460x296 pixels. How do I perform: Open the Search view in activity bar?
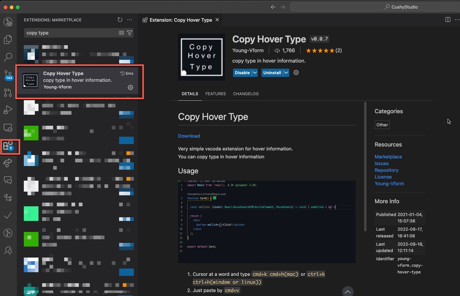8,57
